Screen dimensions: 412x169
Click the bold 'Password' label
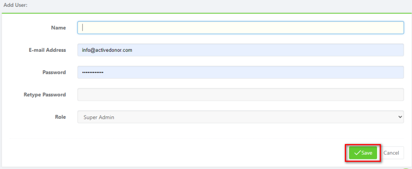tap(54, 72)
